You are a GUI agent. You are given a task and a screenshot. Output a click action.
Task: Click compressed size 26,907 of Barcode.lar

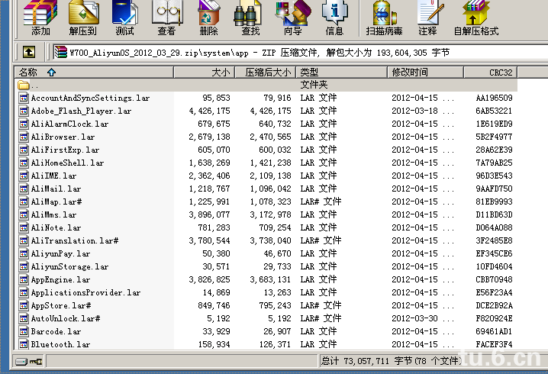click(x=278, y=331)
